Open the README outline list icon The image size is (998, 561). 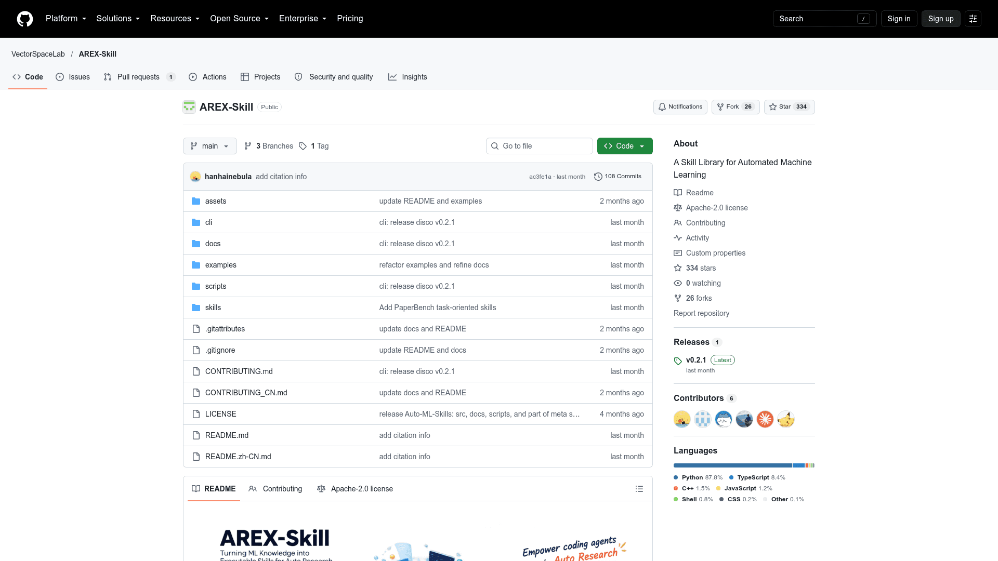(x=639, y=489)
